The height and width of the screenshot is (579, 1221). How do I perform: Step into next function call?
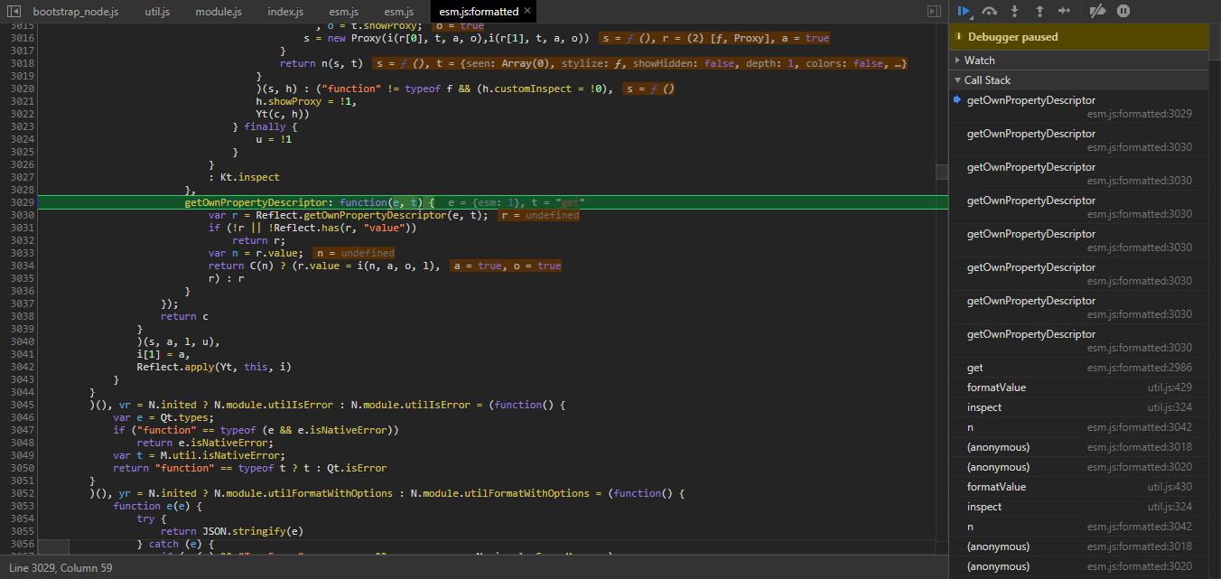(x=1015, y=11)
